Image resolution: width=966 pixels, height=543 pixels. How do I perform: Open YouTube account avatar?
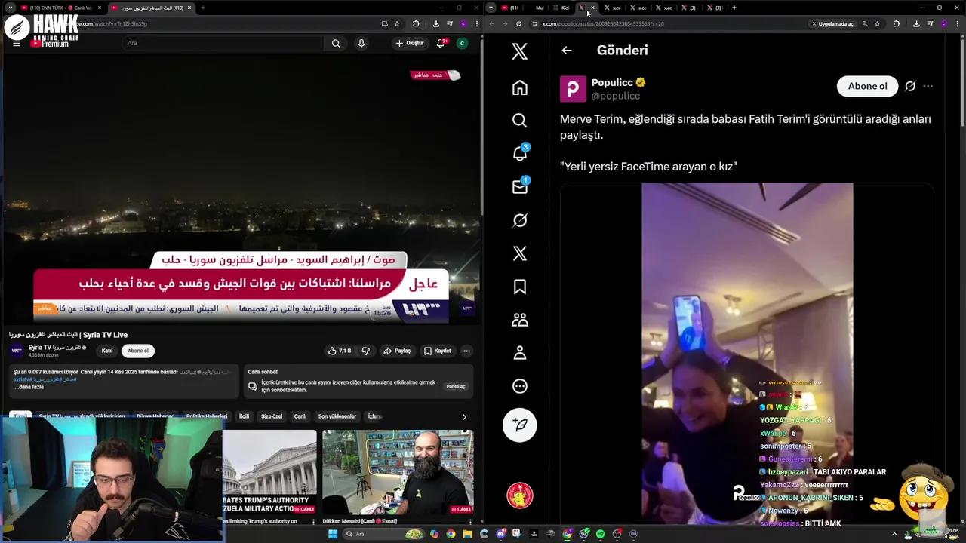click(x=462, y=43)
